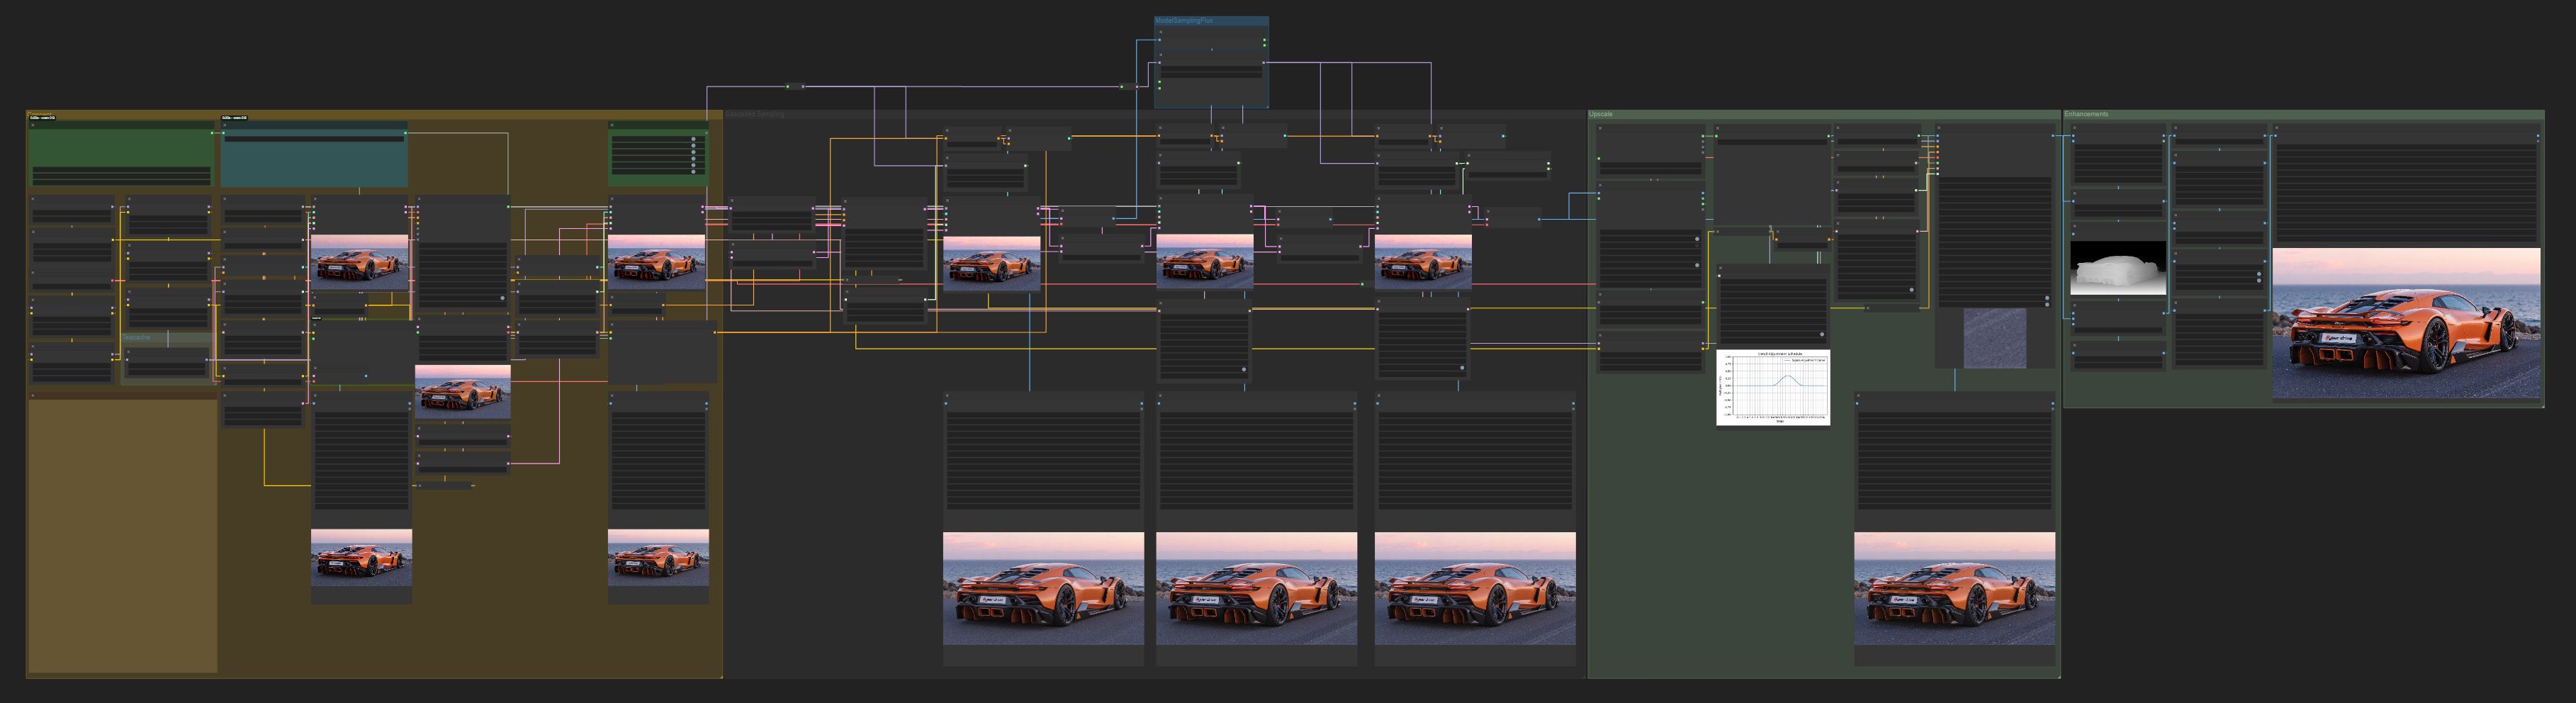
Task: Open the large final car image in Enhancements
Action: click(x=2406, y=323)
